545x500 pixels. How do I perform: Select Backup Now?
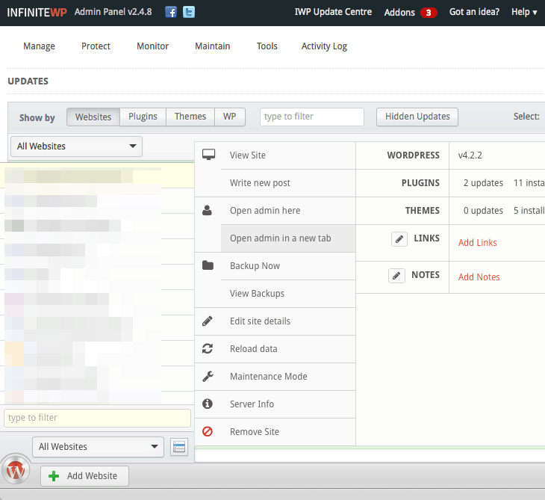point(288,266)
